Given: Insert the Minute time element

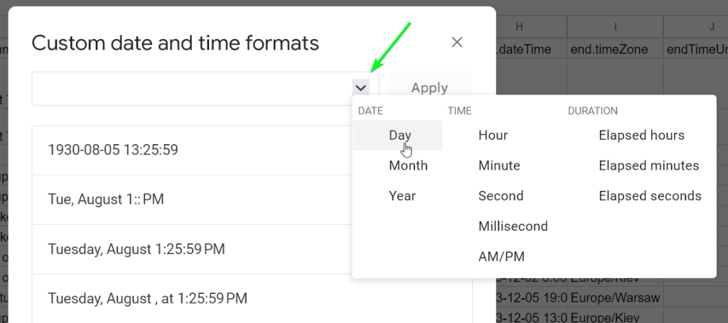Looking at the screenshot, I should point(499,165).
